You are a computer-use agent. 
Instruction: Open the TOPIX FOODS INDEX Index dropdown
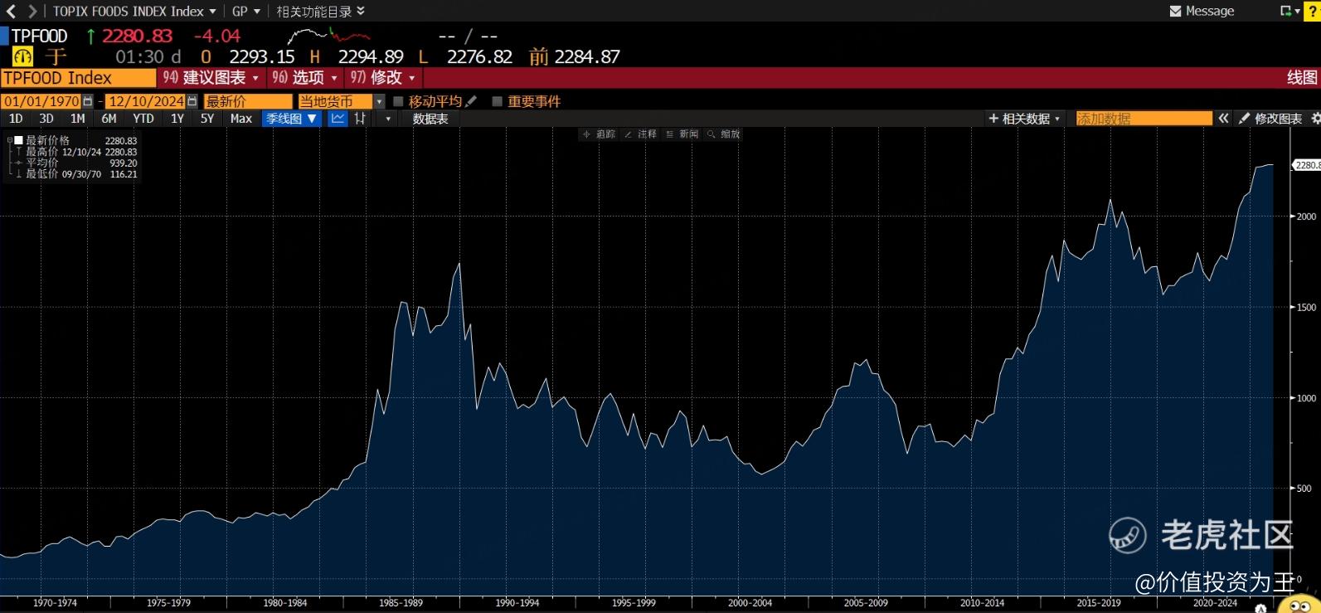[x=134, y=11]
